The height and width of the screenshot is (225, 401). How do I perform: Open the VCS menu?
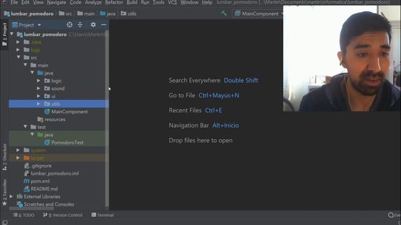tap(172, 2)
